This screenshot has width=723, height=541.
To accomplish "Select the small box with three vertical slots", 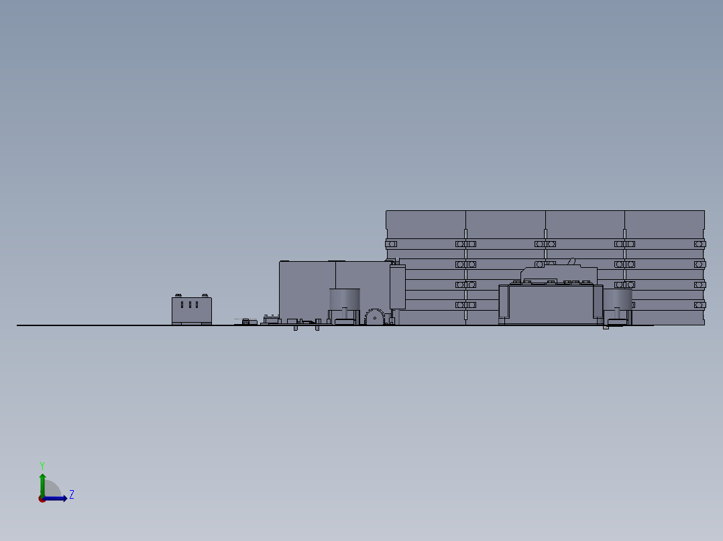I will tap(191, 310).
